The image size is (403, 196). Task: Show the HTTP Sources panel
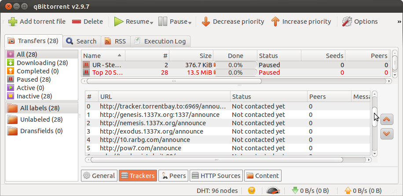click(x=216, y=176)
